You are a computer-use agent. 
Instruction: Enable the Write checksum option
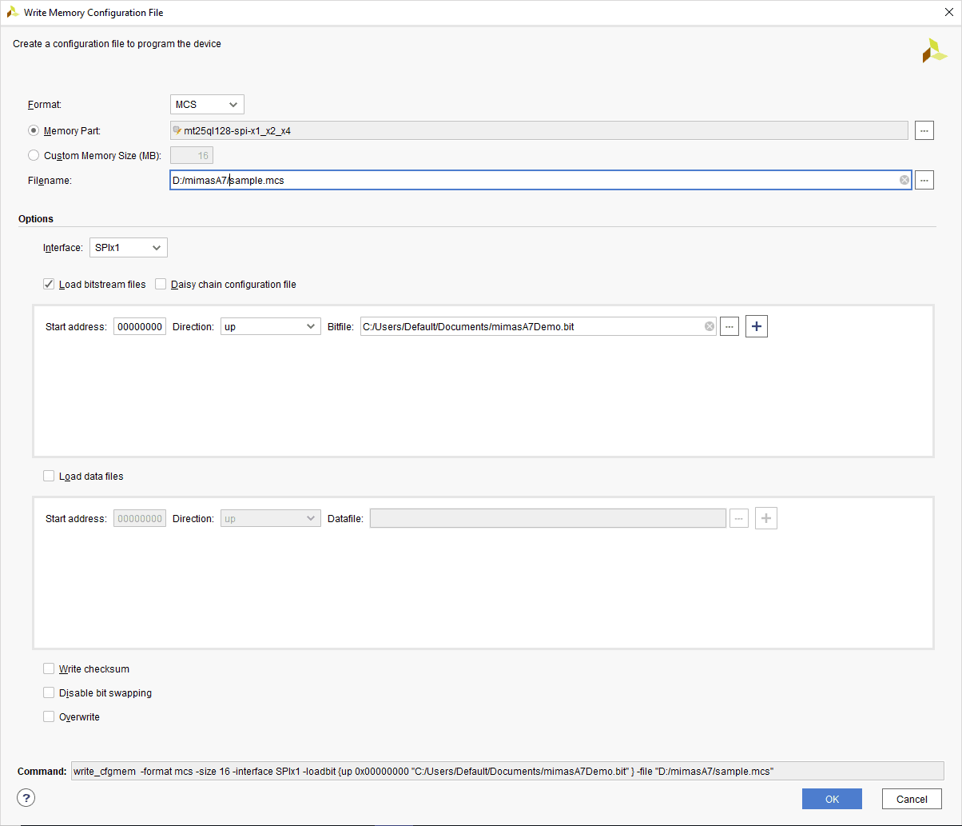click(x=49, y=669)
